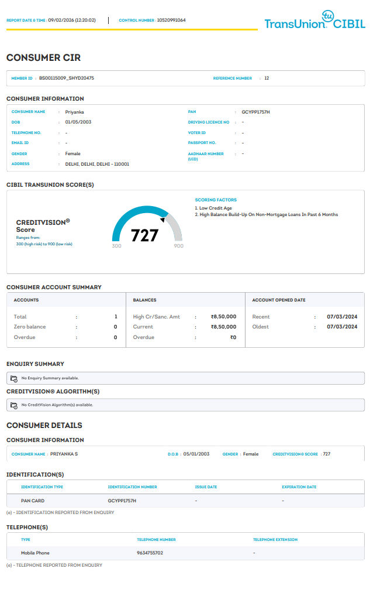
Task: Select report date 09/02/2026 (12:20:02)
Action: 71,20
